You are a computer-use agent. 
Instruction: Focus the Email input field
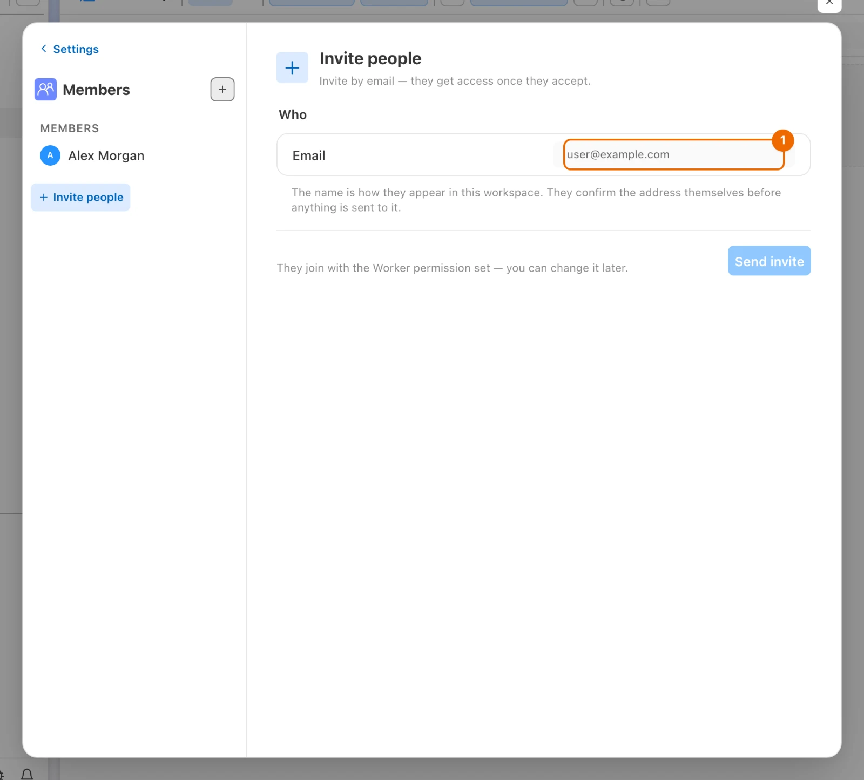pyautogui.click(x=673, y=154)
